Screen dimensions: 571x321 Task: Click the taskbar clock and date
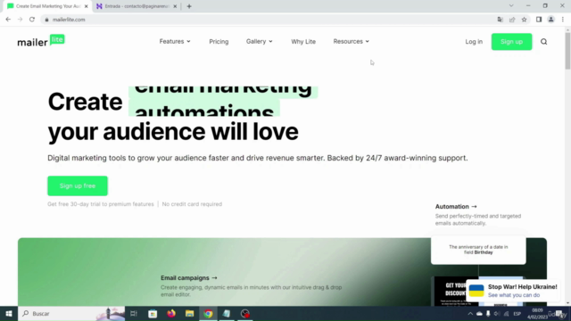pyautogui.click(x=537, y=314)
